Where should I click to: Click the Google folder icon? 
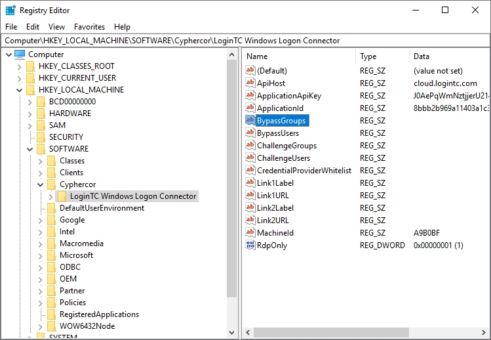click(x=52, y=220)
